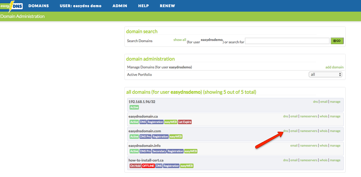The height and width of the screenshot is (177, 361).
Task: Open manage for 192.168.1.96/32
Action: coord(335,102)
